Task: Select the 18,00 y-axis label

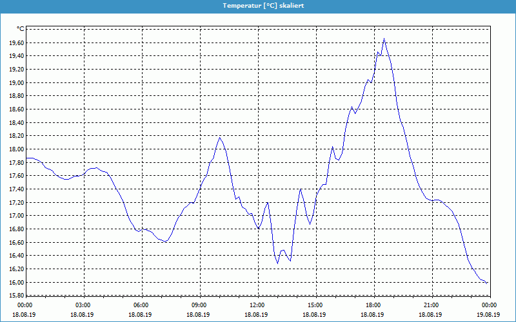Action: click(15, 149)
